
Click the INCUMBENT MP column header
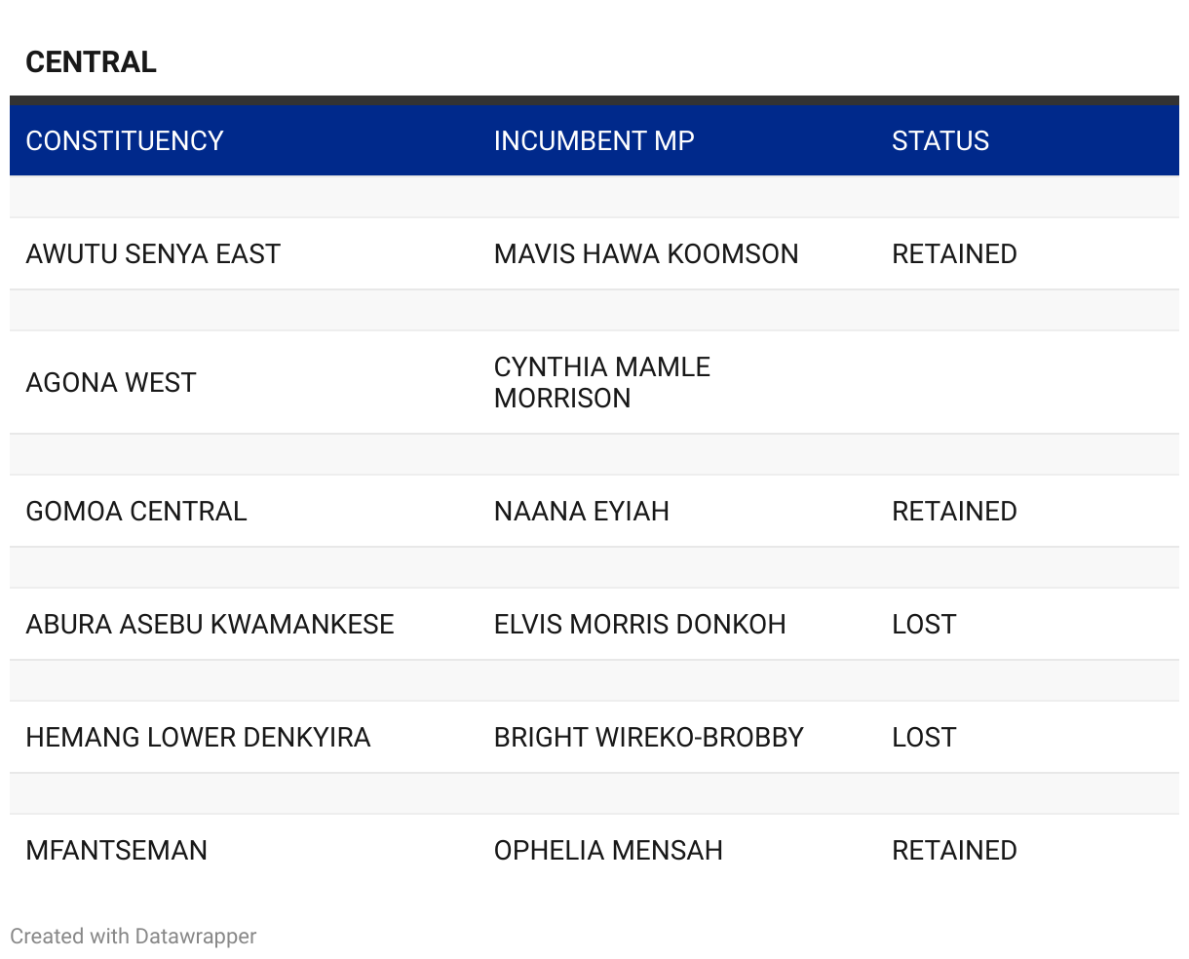(594, 141)
